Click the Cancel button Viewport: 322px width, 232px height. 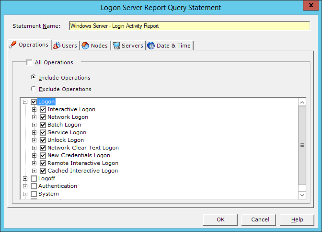pos(259,220)
